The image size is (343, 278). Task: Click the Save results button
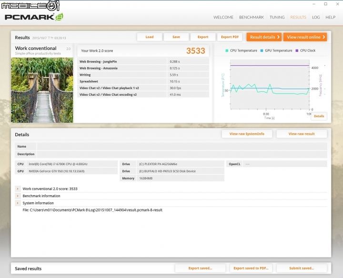(176, 37)
